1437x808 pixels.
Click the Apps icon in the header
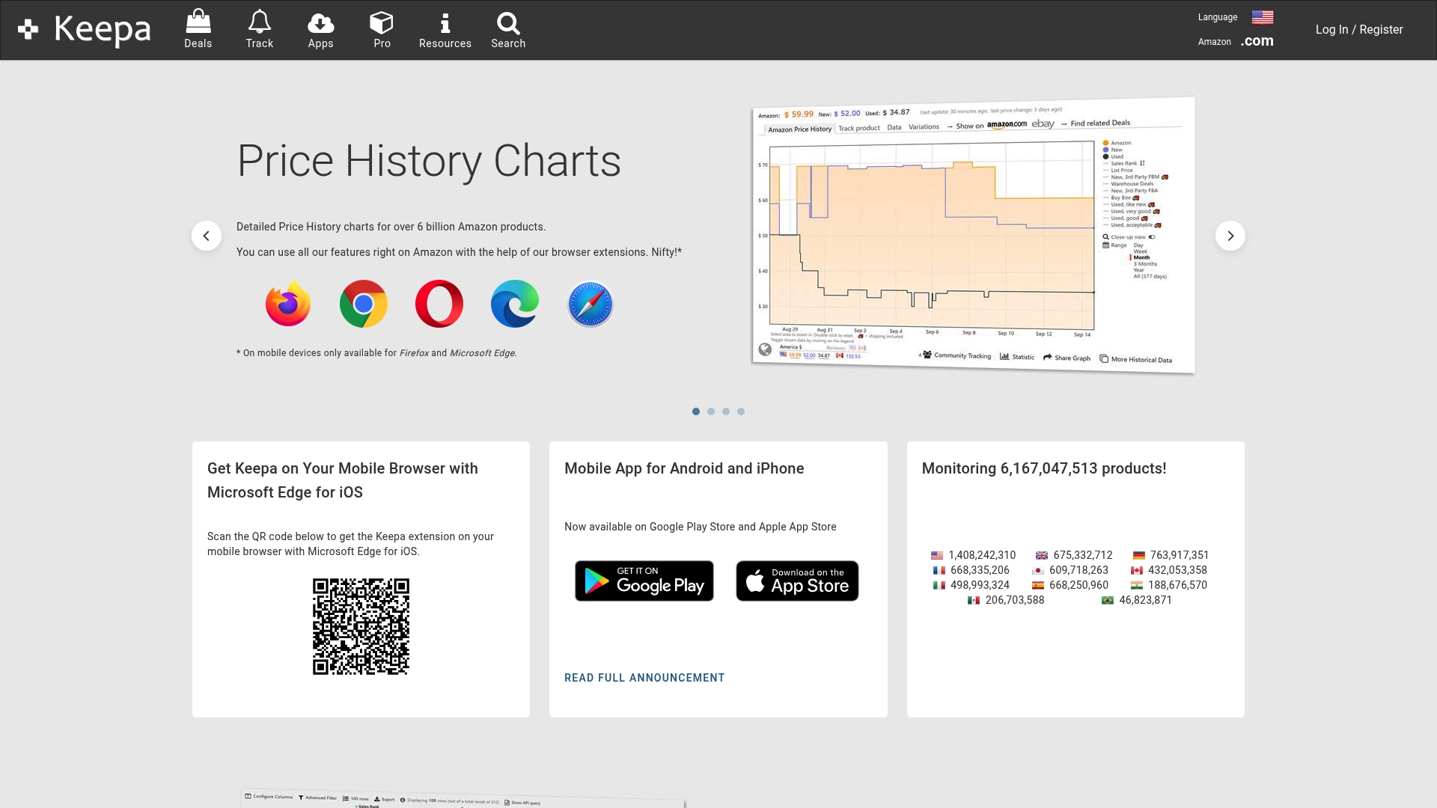click(x=320, y=28)
